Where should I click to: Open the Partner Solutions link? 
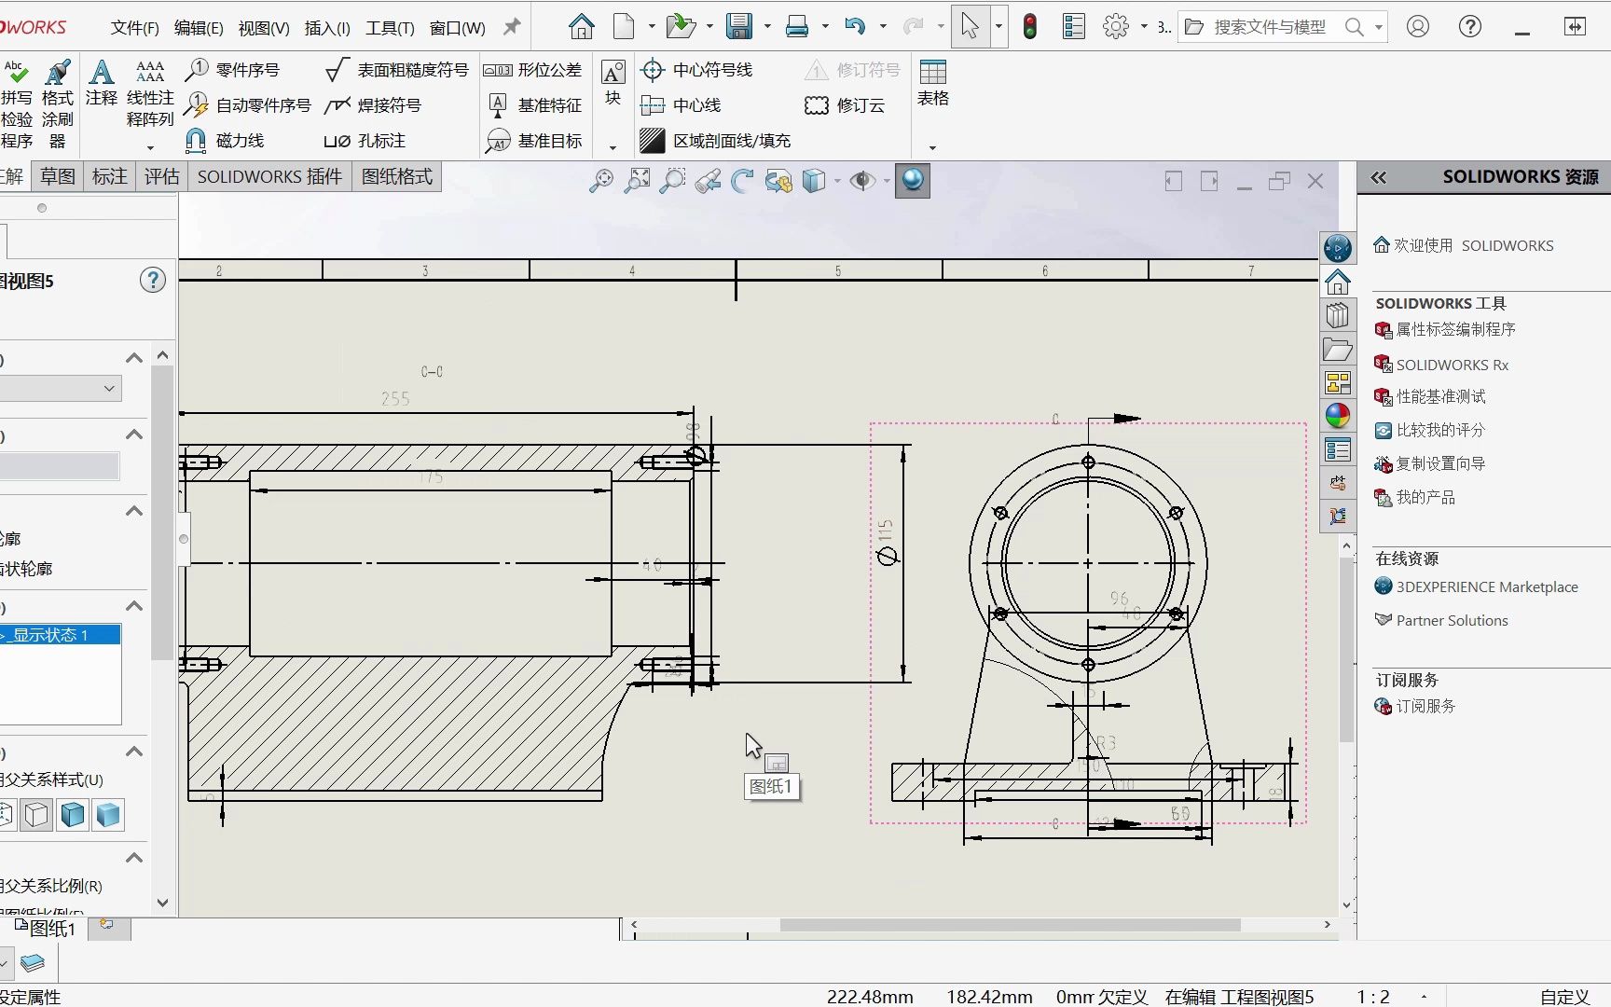tap(1452, 620)
